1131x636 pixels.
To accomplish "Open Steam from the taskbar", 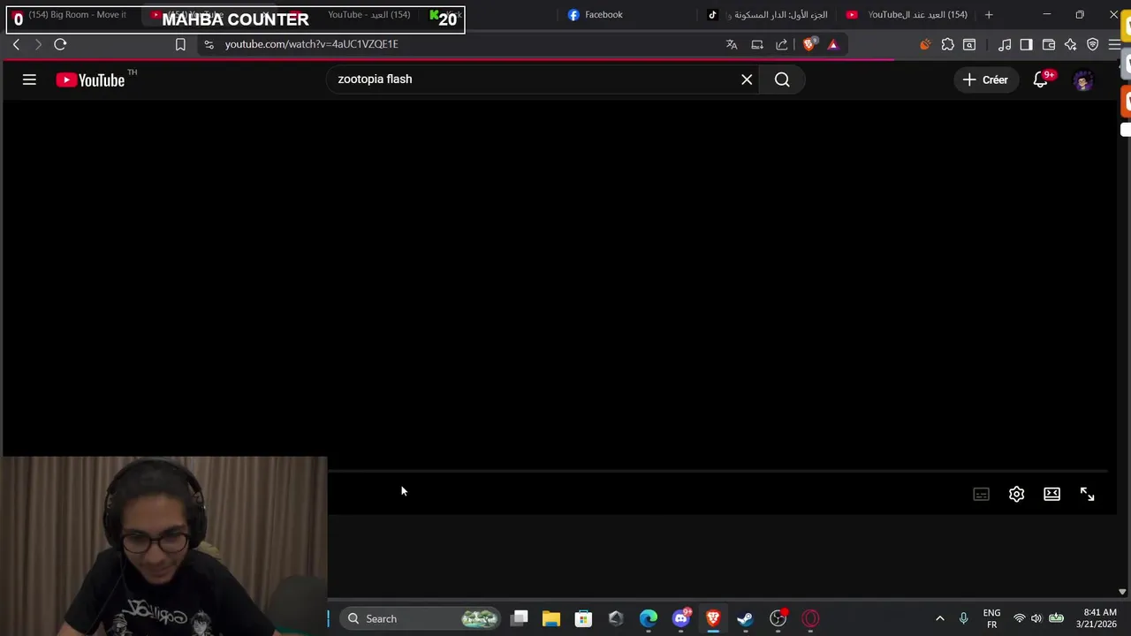I will pos(745,618).
